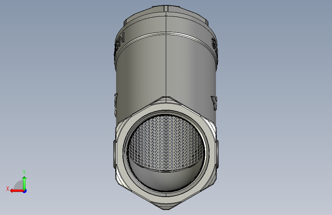Click the embossed Y marking on the body
Viewport: 332px width, 215px height.
point(214,103)
